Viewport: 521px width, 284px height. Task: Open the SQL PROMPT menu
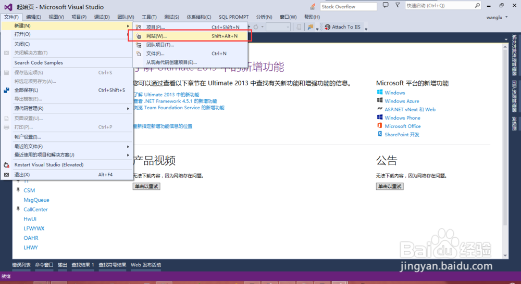[x=233, y=17]
